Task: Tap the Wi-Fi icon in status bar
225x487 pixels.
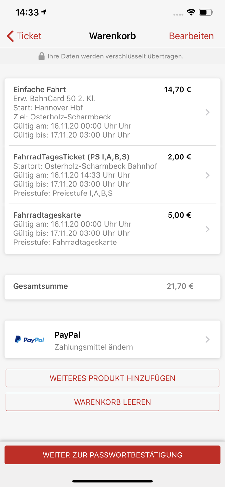Action: [x=191, y=12]
